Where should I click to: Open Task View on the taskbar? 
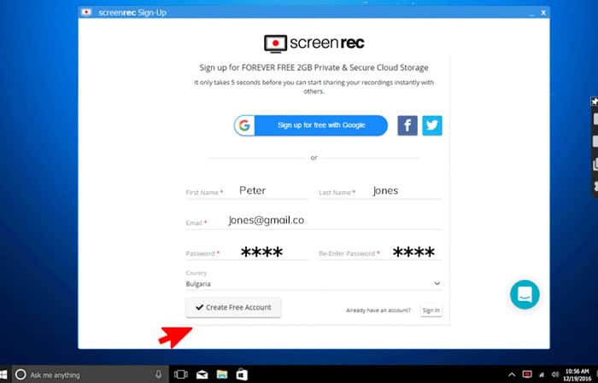(x=181, y=374)
